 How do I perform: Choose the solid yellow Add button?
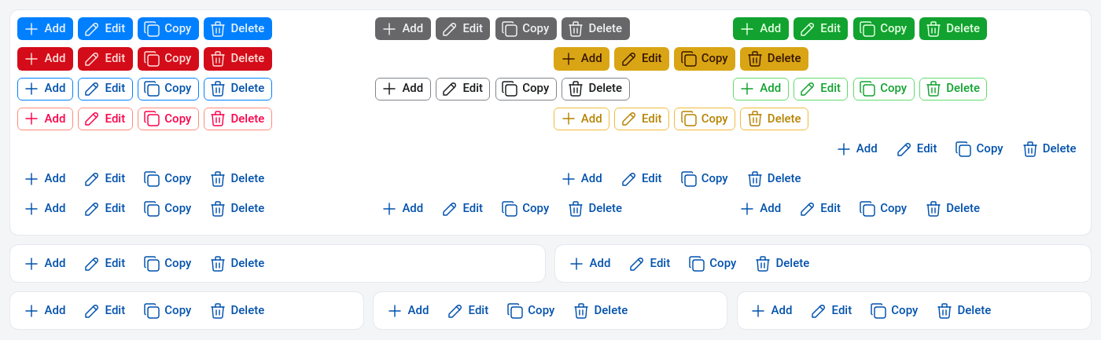[581, 59]
